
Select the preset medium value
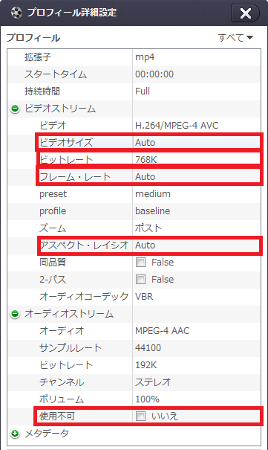pos(197,193)
